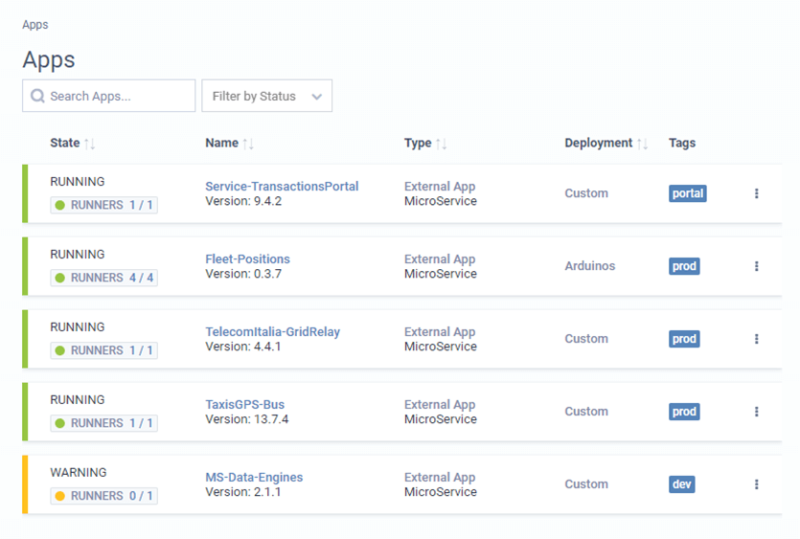Click the portal tag badge
This screenshot has height=539, width=800.
tap(687, 193)
